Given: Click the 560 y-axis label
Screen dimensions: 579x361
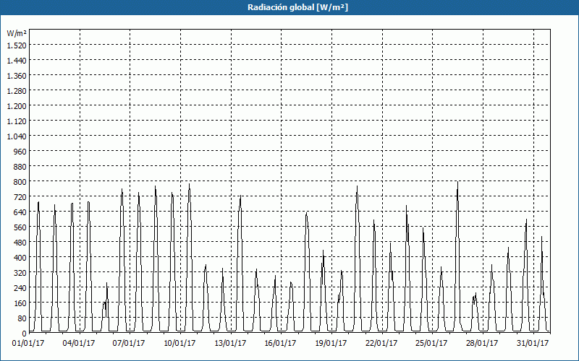Looking at the screenshot, I should click(21, 227).
